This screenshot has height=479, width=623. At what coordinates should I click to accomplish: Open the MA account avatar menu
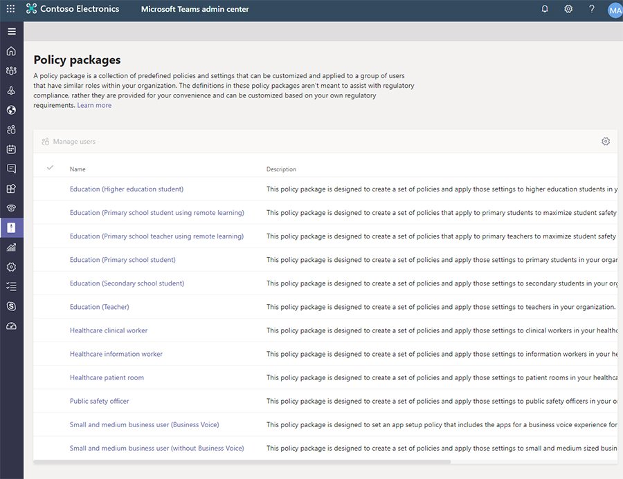click(613, 10)
